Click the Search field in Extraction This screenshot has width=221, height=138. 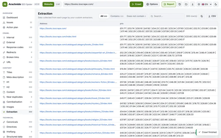point(167,16)
